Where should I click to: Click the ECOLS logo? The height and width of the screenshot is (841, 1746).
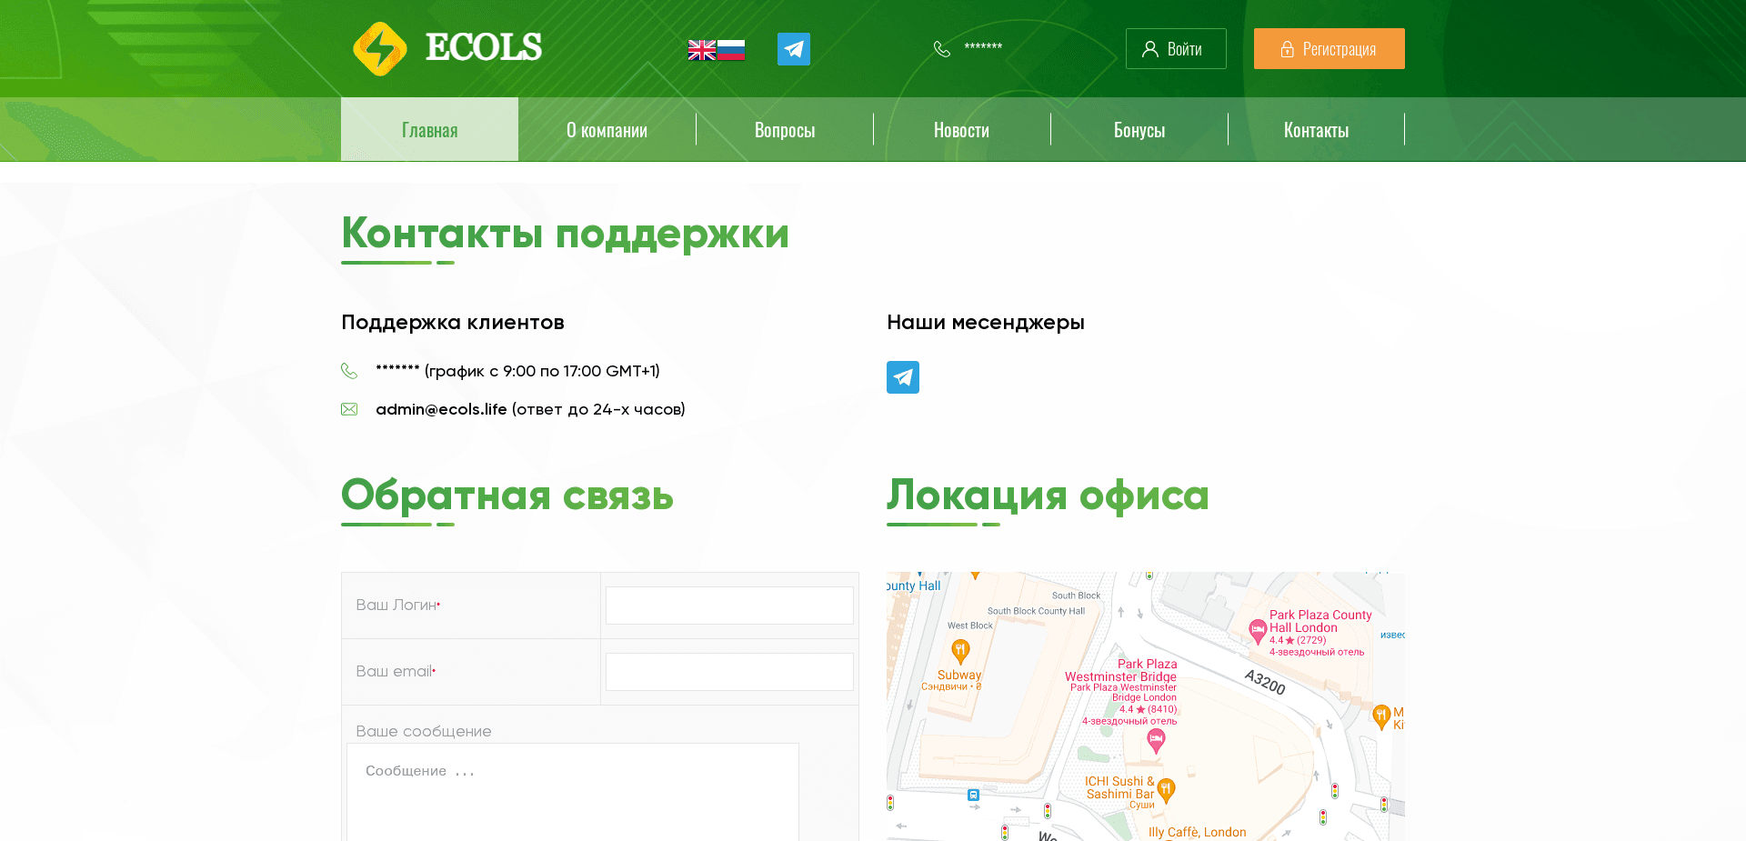click(448, 47)
